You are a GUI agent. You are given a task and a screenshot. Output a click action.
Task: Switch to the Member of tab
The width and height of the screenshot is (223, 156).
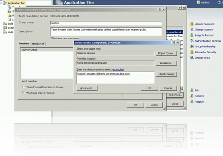click(x=38, y=44)
